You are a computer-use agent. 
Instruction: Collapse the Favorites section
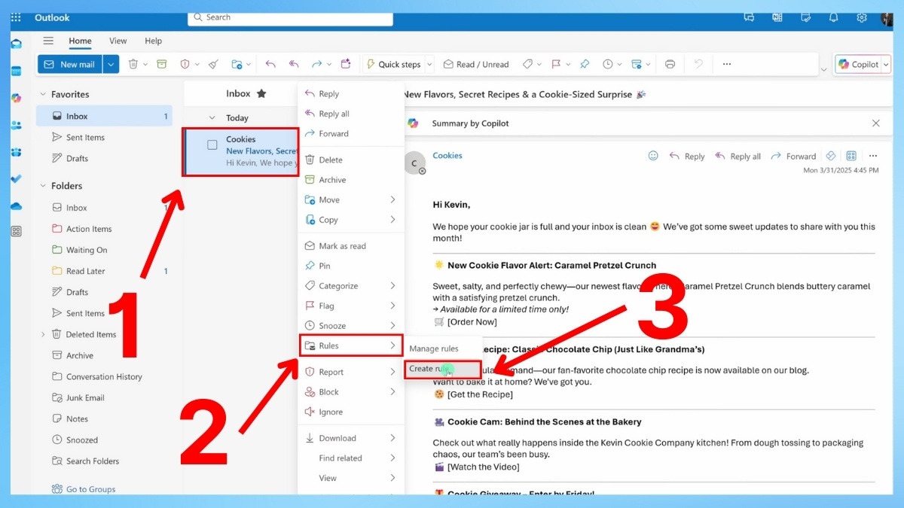click(x=43, y=95)
